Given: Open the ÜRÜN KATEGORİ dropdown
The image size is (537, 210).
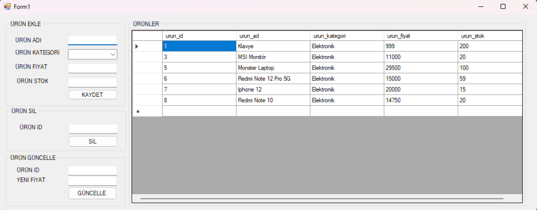Looking at the screenshot, I should (x=92, y=54).
